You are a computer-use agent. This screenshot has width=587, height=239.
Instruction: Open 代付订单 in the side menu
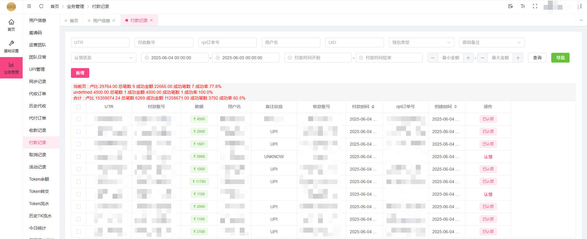tap(38, 118)
